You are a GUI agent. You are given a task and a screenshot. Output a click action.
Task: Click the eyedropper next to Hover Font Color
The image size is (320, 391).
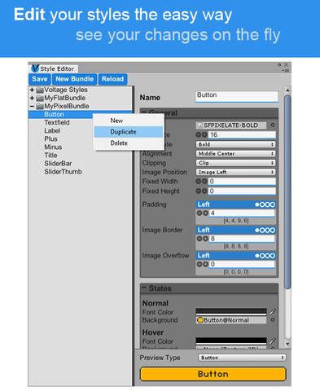tap(273, 341)
